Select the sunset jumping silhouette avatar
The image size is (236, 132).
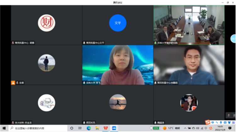point(118,102)
